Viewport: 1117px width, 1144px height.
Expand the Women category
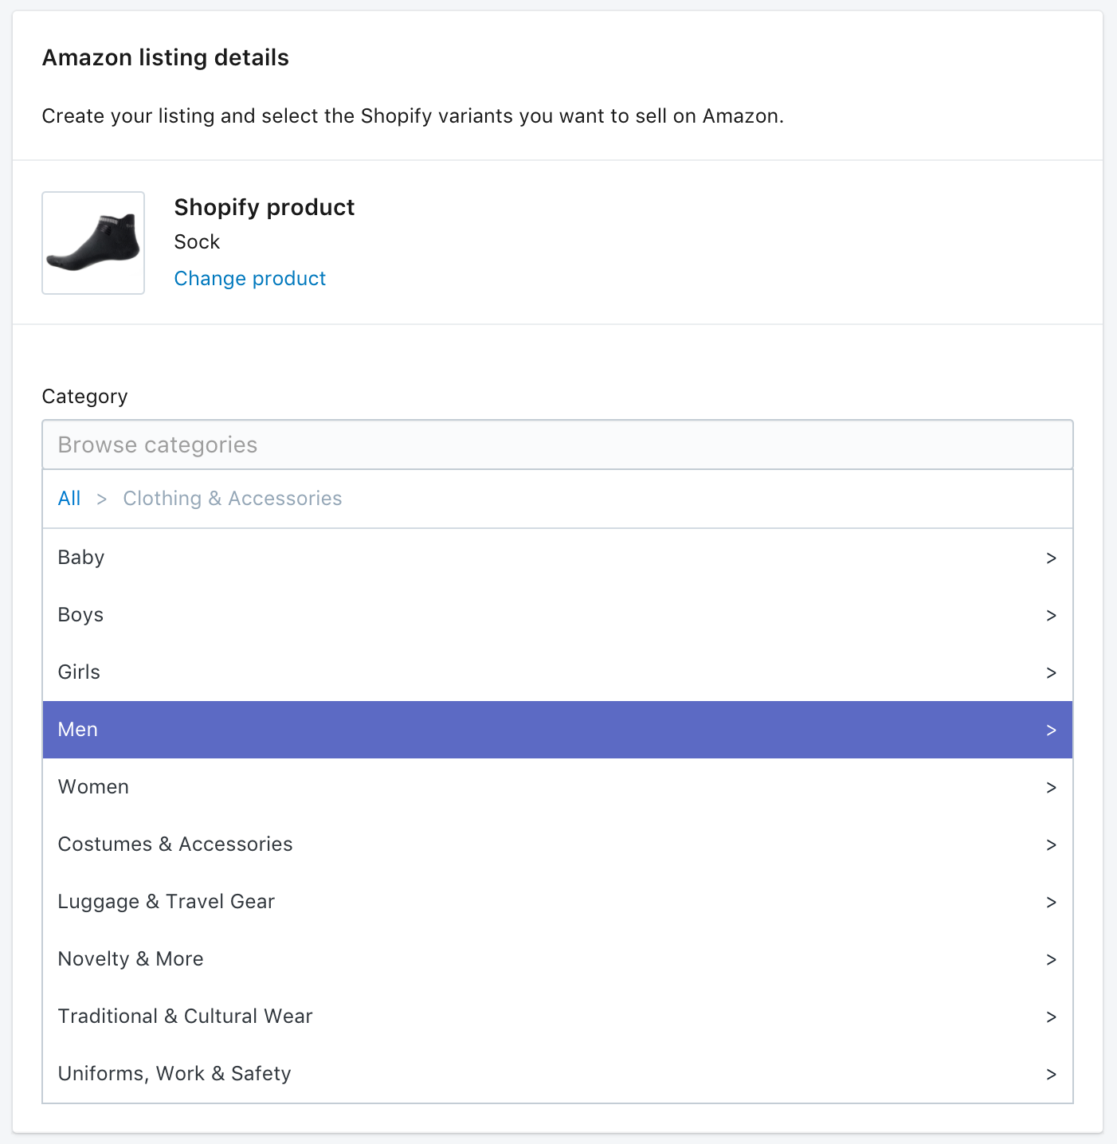click(x=1052, y=787)
